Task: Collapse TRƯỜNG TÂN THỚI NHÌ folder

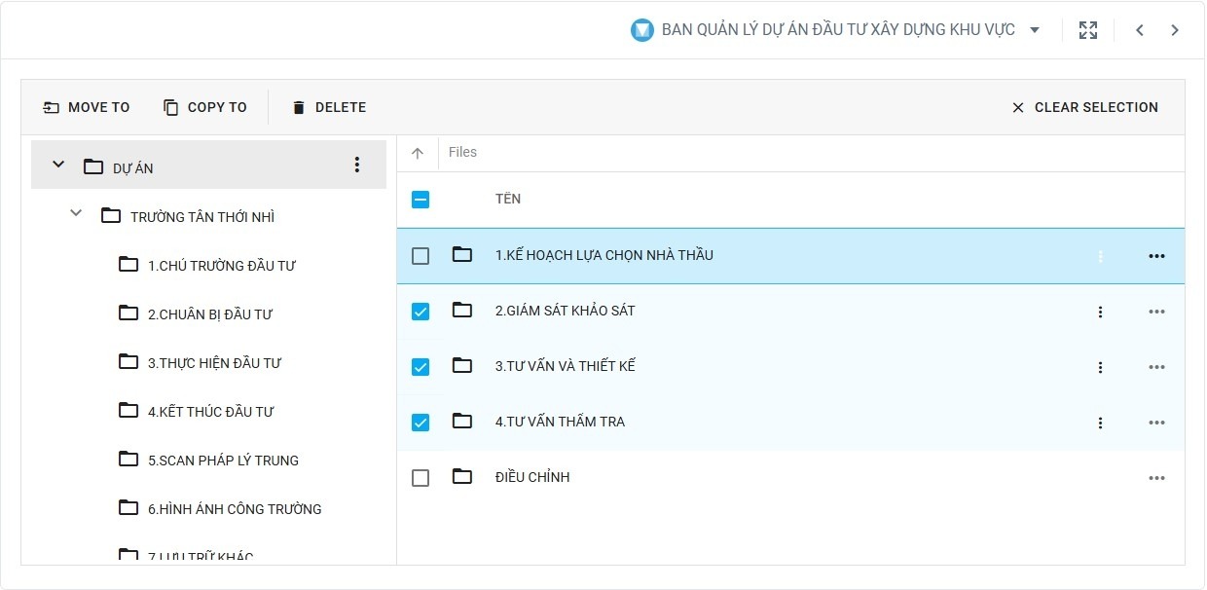Action: click(x=76, y=213)
